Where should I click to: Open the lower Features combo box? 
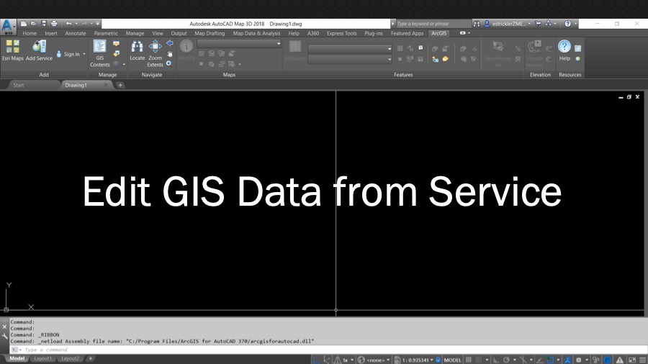tap(350, 60)
